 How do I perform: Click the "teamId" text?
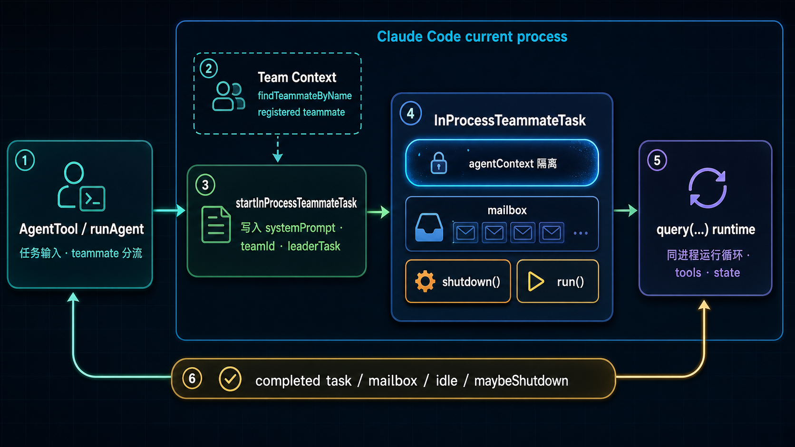click(258, 246)
